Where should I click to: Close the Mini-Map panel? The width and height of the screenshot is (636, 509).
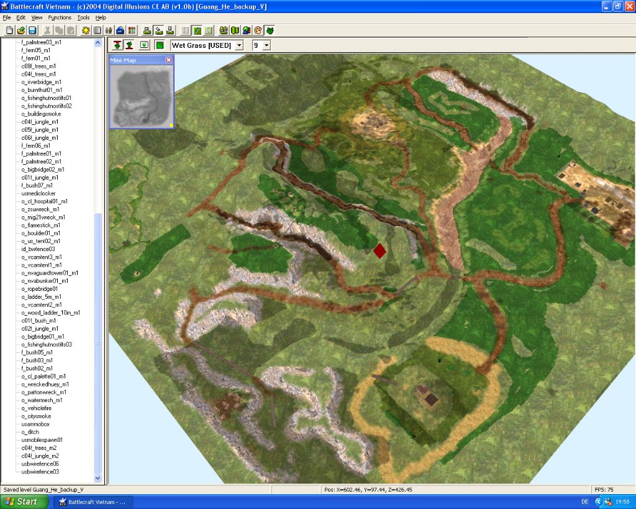(x=169, y=60)
